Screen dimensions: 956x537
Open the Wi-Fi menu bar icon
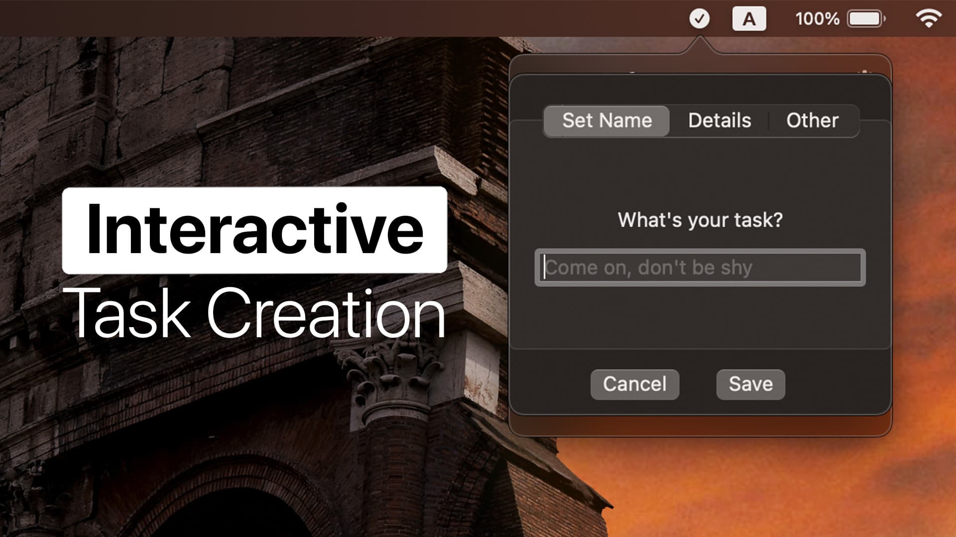click(x=929, y=19)
